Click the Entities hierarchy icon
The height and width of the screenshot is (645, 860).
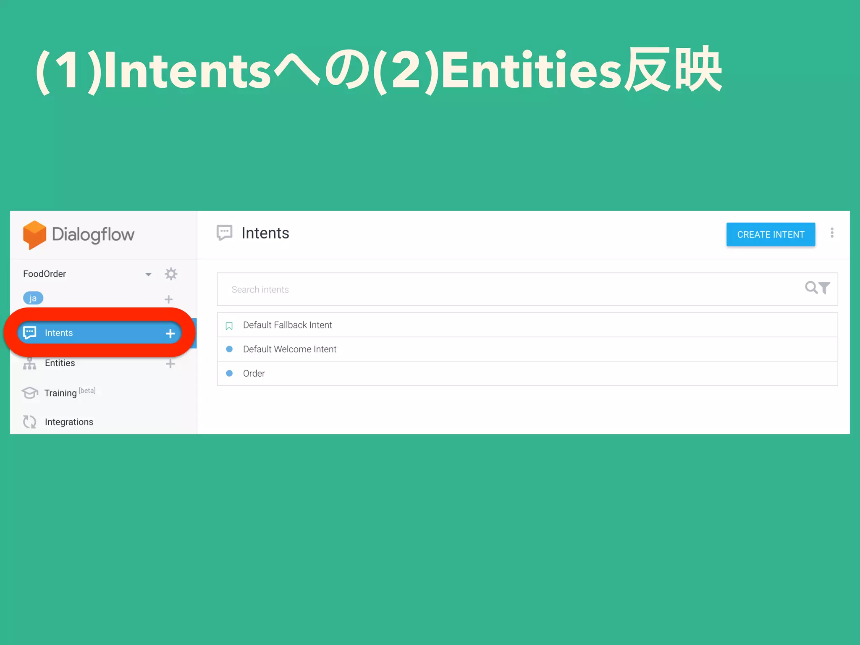point(29,363)
